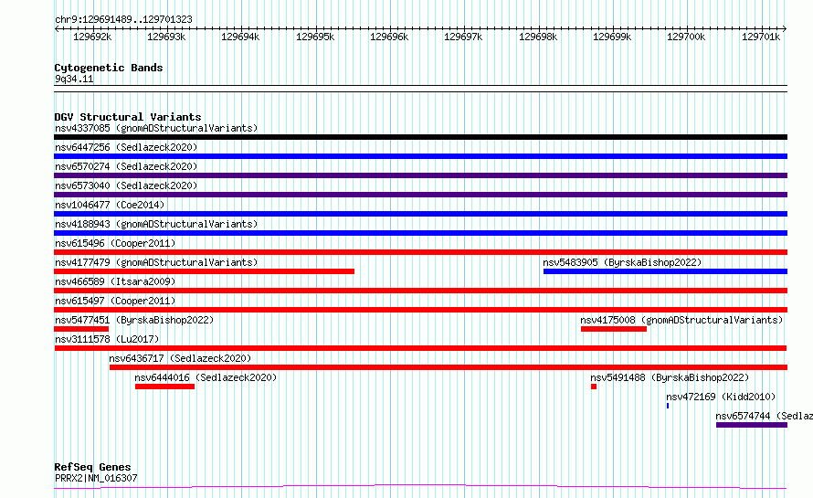
Task: Click the RefSeq Genes track title
Action: (x=92, y=467)
